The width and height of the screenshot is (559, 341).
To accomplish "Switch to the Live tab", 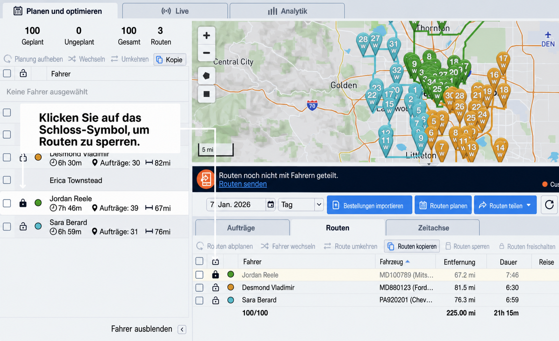I will [x=175, y=11].
